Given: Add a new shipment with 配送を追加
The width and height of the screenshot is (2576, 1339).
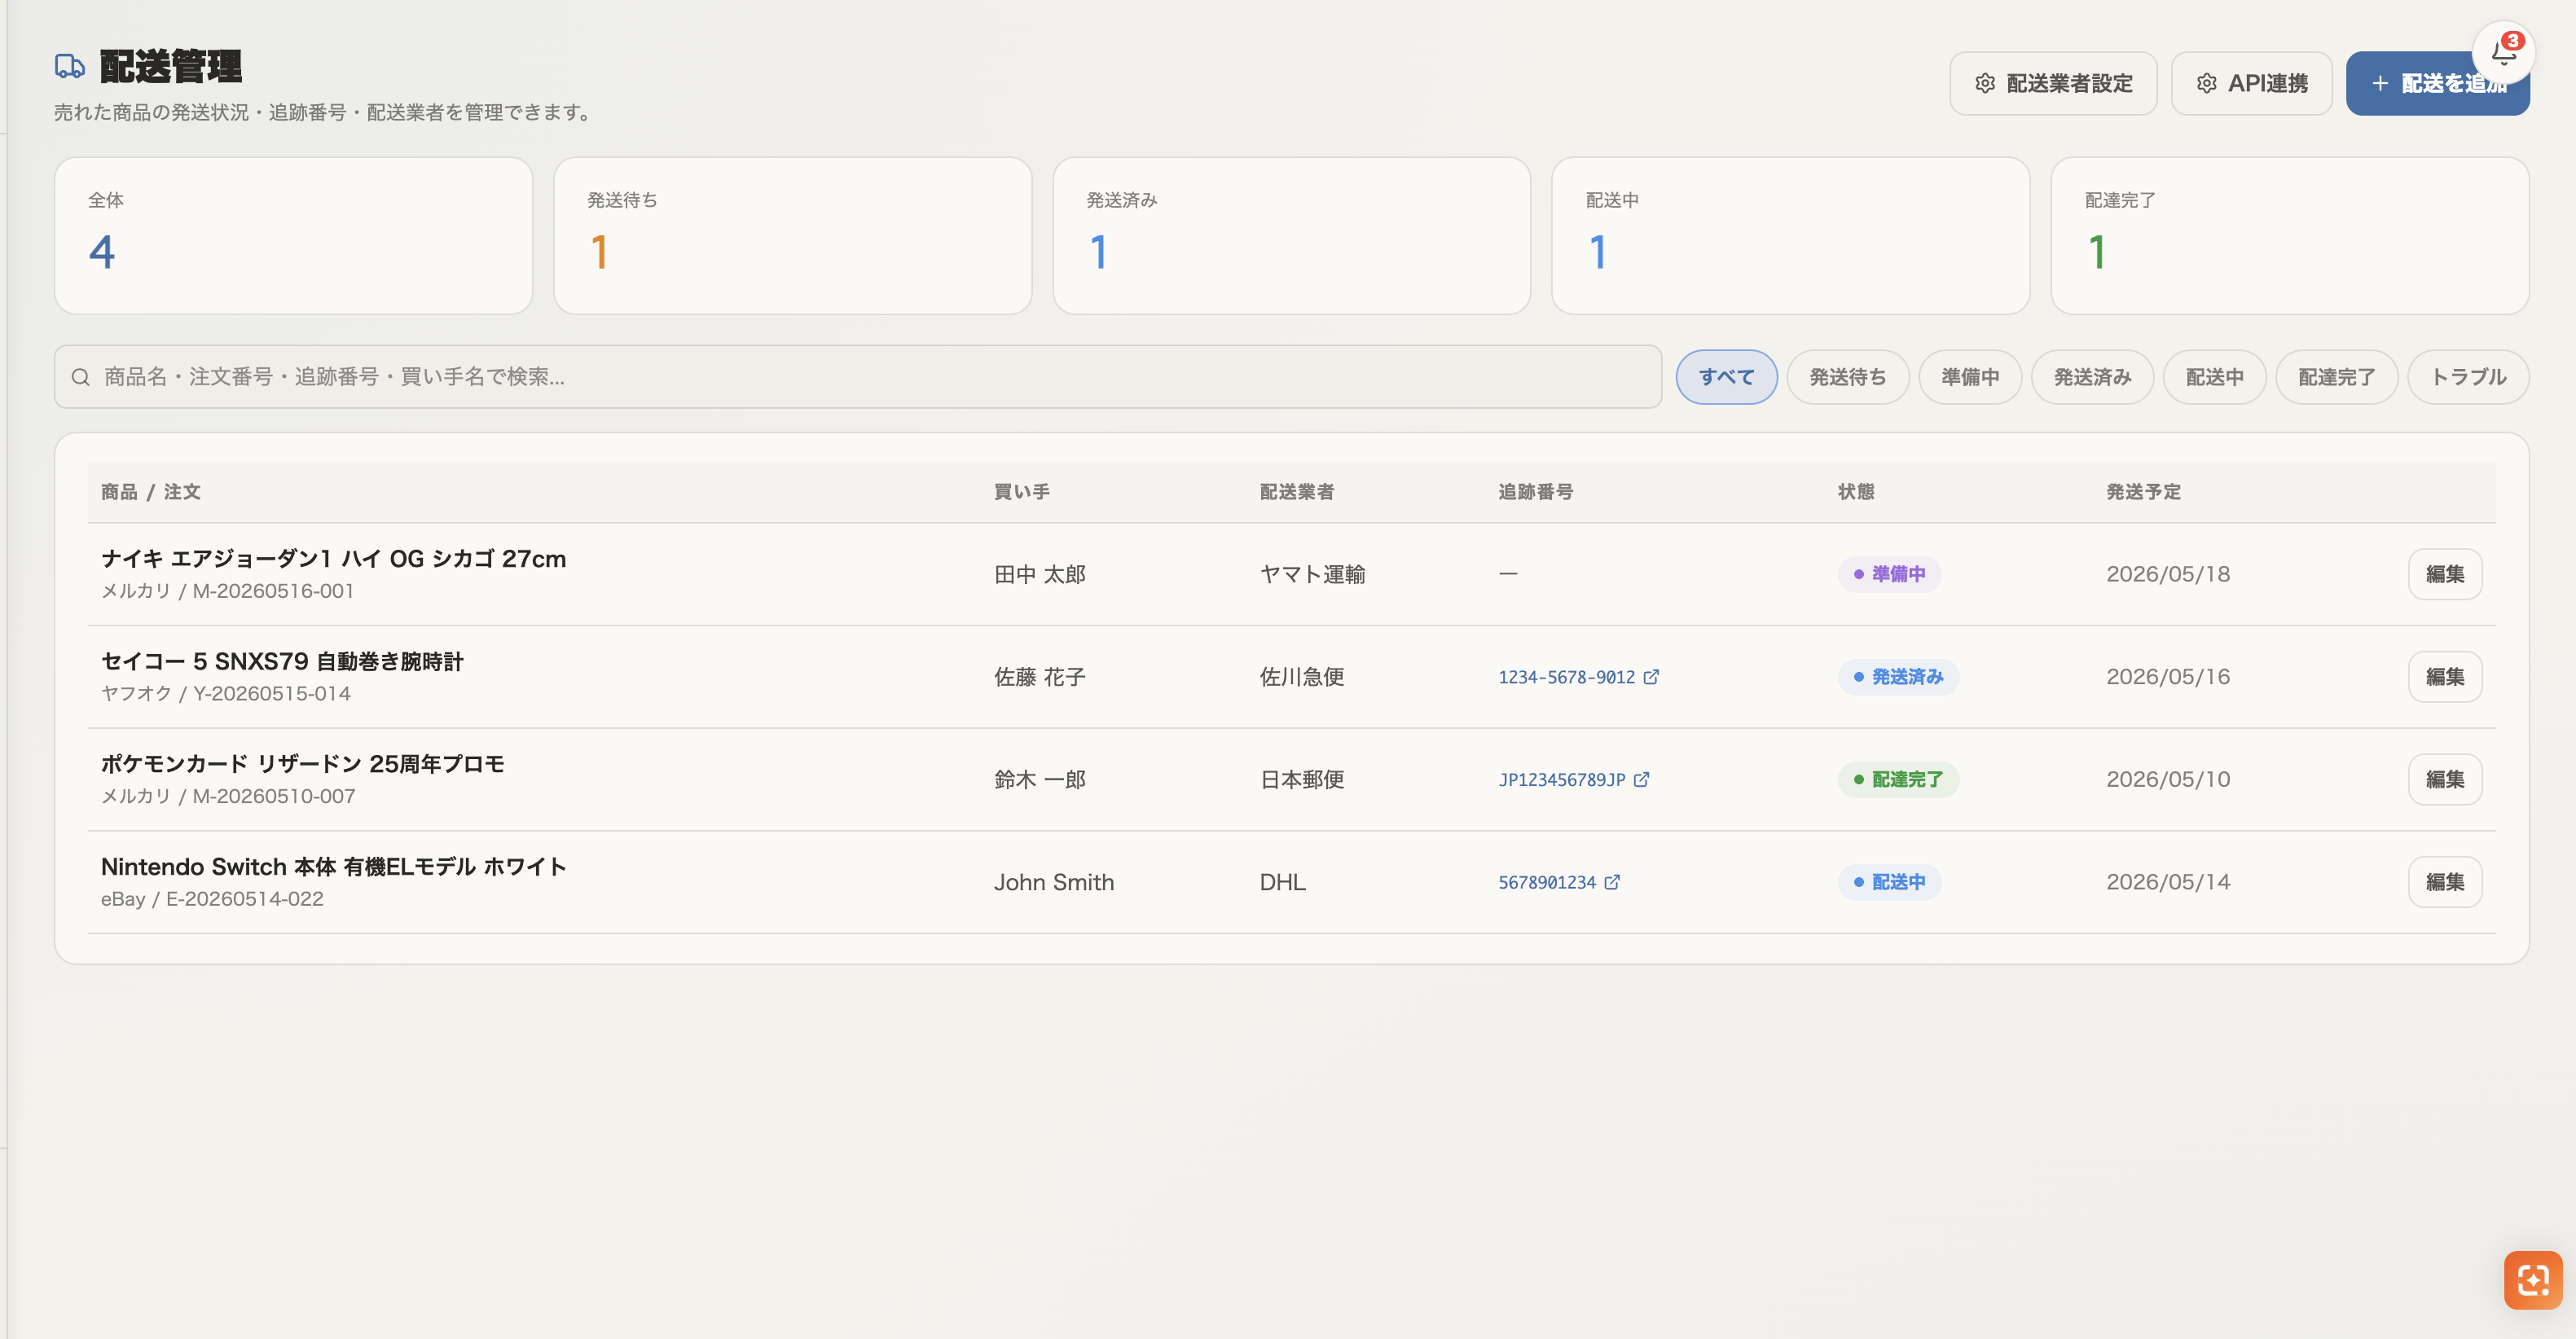Looking at the screenshot, I should (x=2437, y=84).
